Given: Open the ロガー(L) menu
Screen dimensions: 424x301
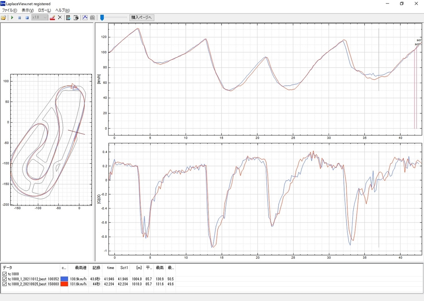Looking at the screenshot, I should click(45, 10).
